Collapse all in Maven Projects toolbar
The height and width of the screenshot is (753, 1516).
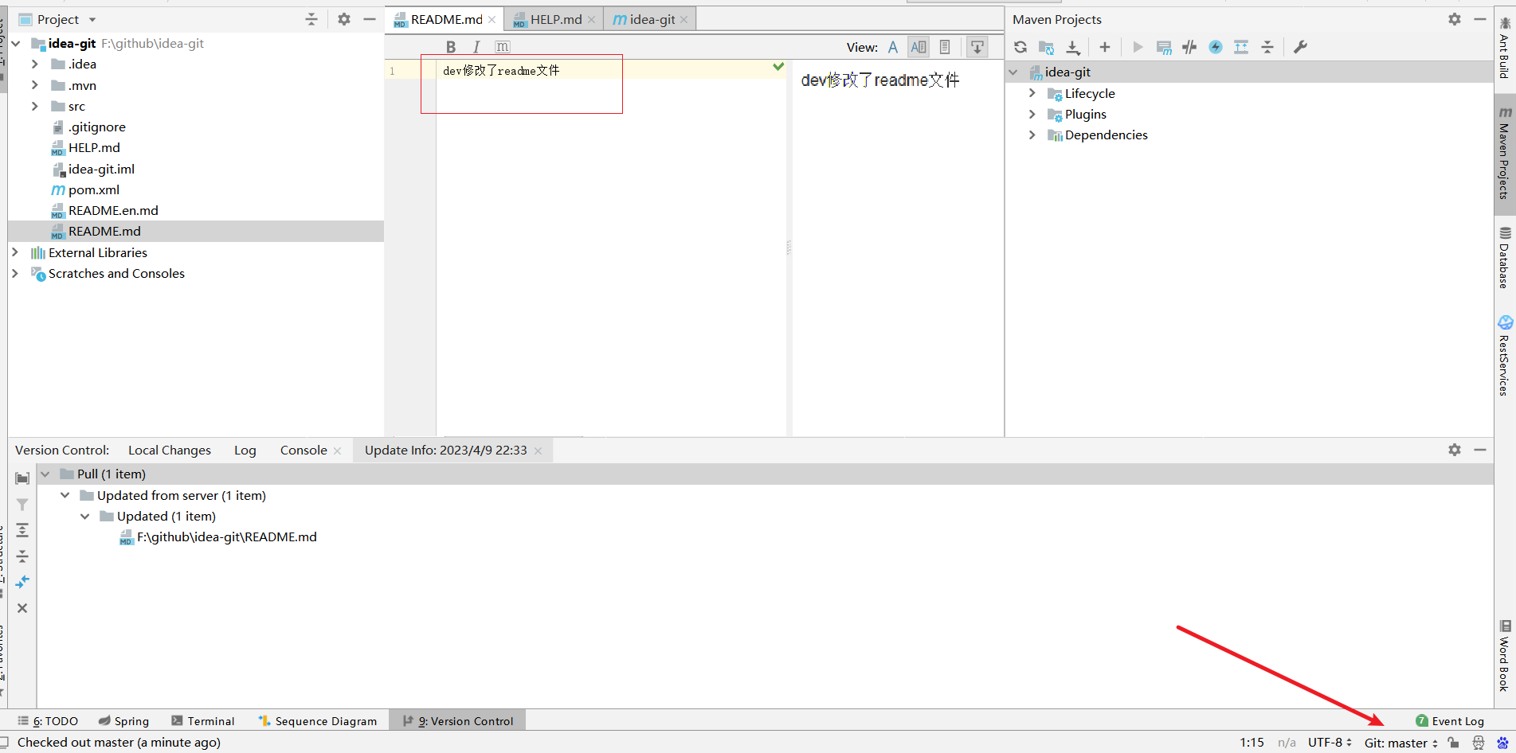[x=1267, y=47]
